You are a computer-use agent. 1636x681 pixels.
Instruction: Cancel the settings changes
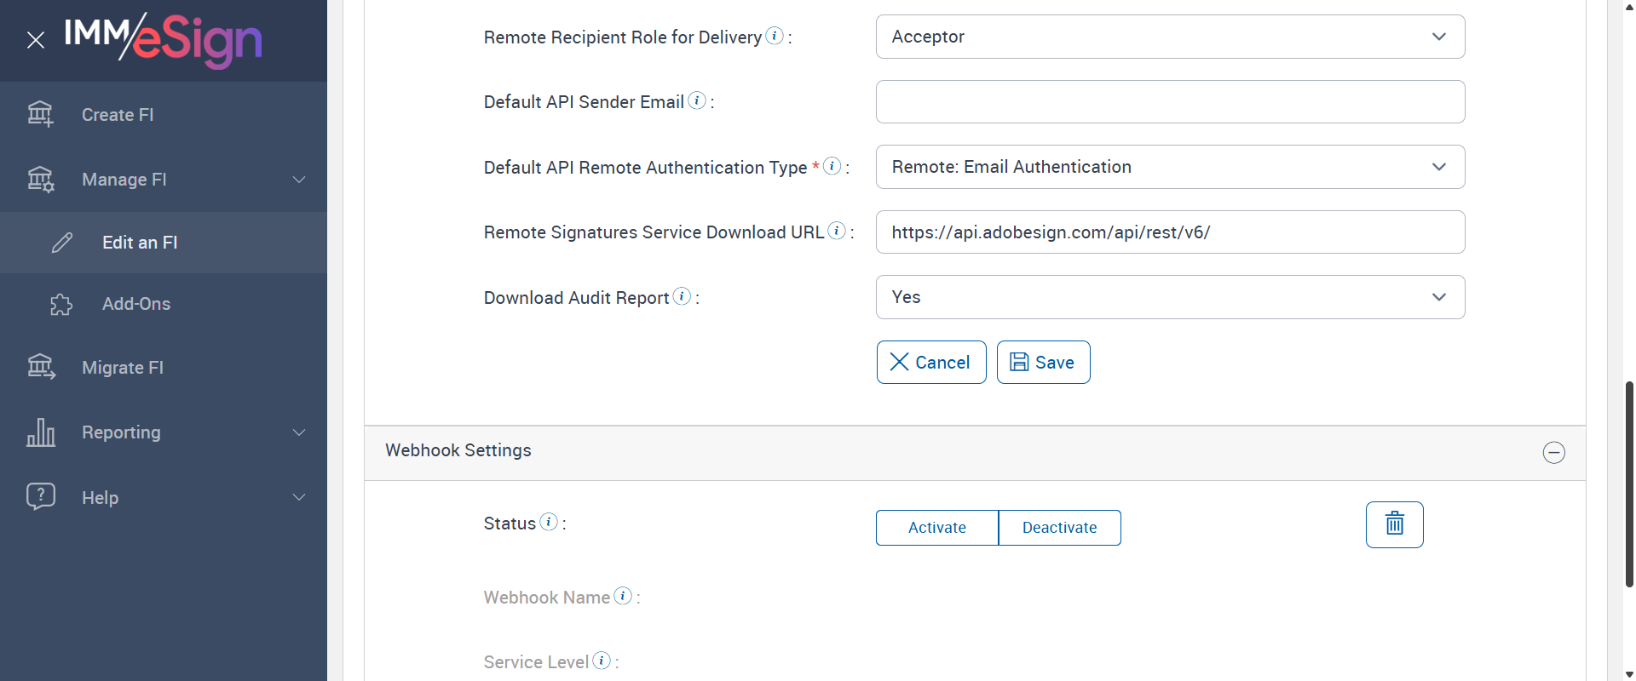pos(930,363)
